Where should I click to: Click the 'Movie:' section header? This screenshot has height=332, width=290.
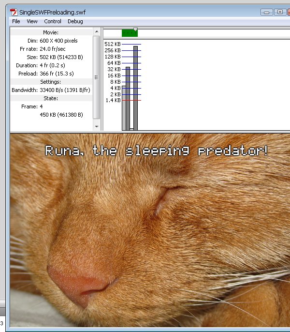[51, 32]
